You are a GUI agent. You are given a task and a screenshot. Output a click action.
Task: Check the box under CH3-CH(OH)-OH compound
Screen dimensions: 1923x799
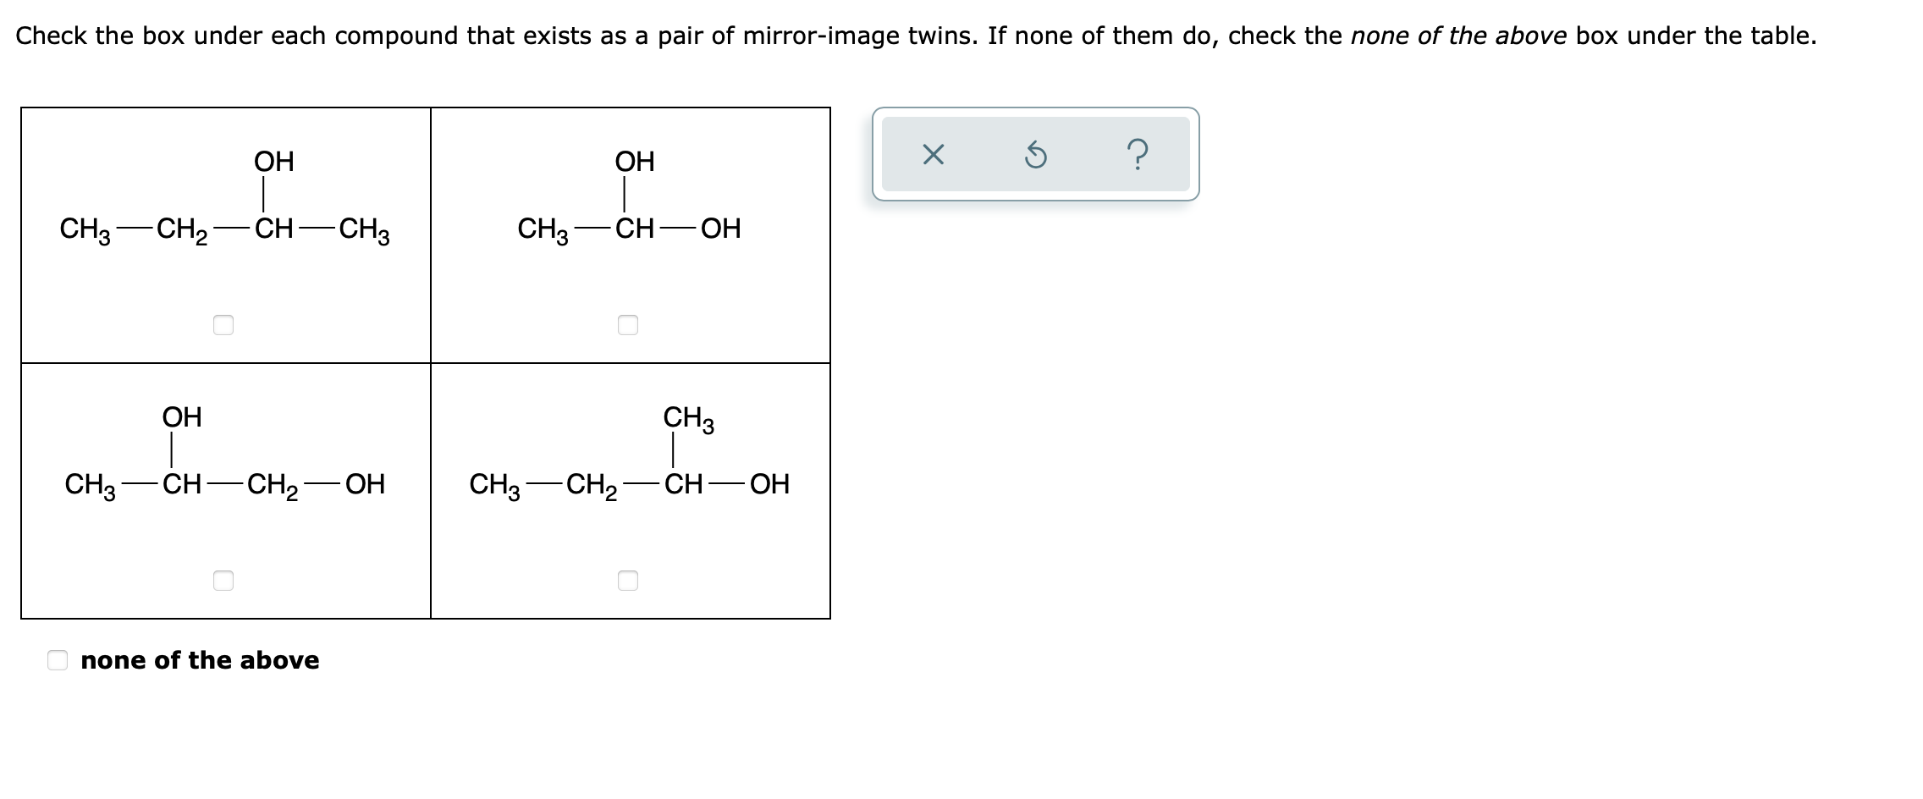coord(630,326)
